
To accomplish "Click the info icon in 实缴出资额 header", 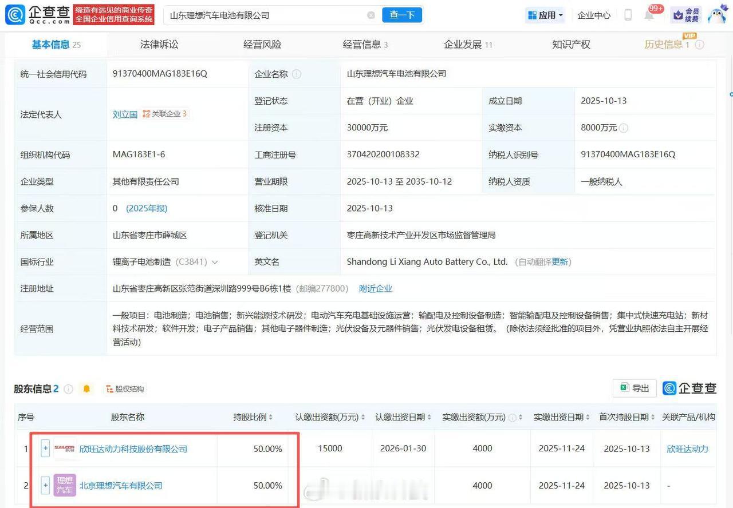I will pyautogui.click(x=512, y=418).
